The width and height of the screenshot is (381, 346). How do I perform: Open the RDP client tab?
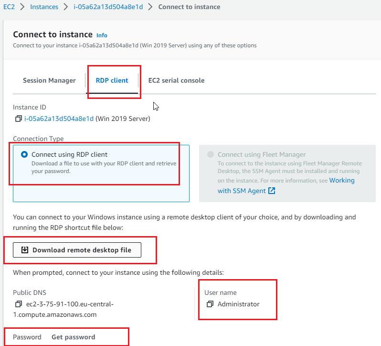click(112, 80)
